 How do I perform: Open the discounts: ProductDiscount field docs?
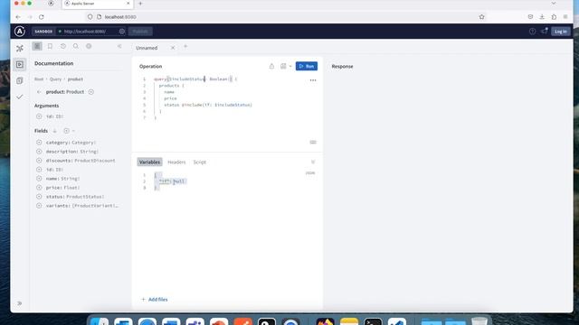click(x=81, y=161)
